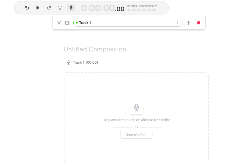
Task: Start recording with the red record button
Action: tap(199, 23)
